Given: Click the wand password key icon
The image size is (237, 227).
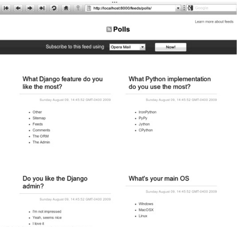Looking at the screenshot, I should click(x=78, y=8).
